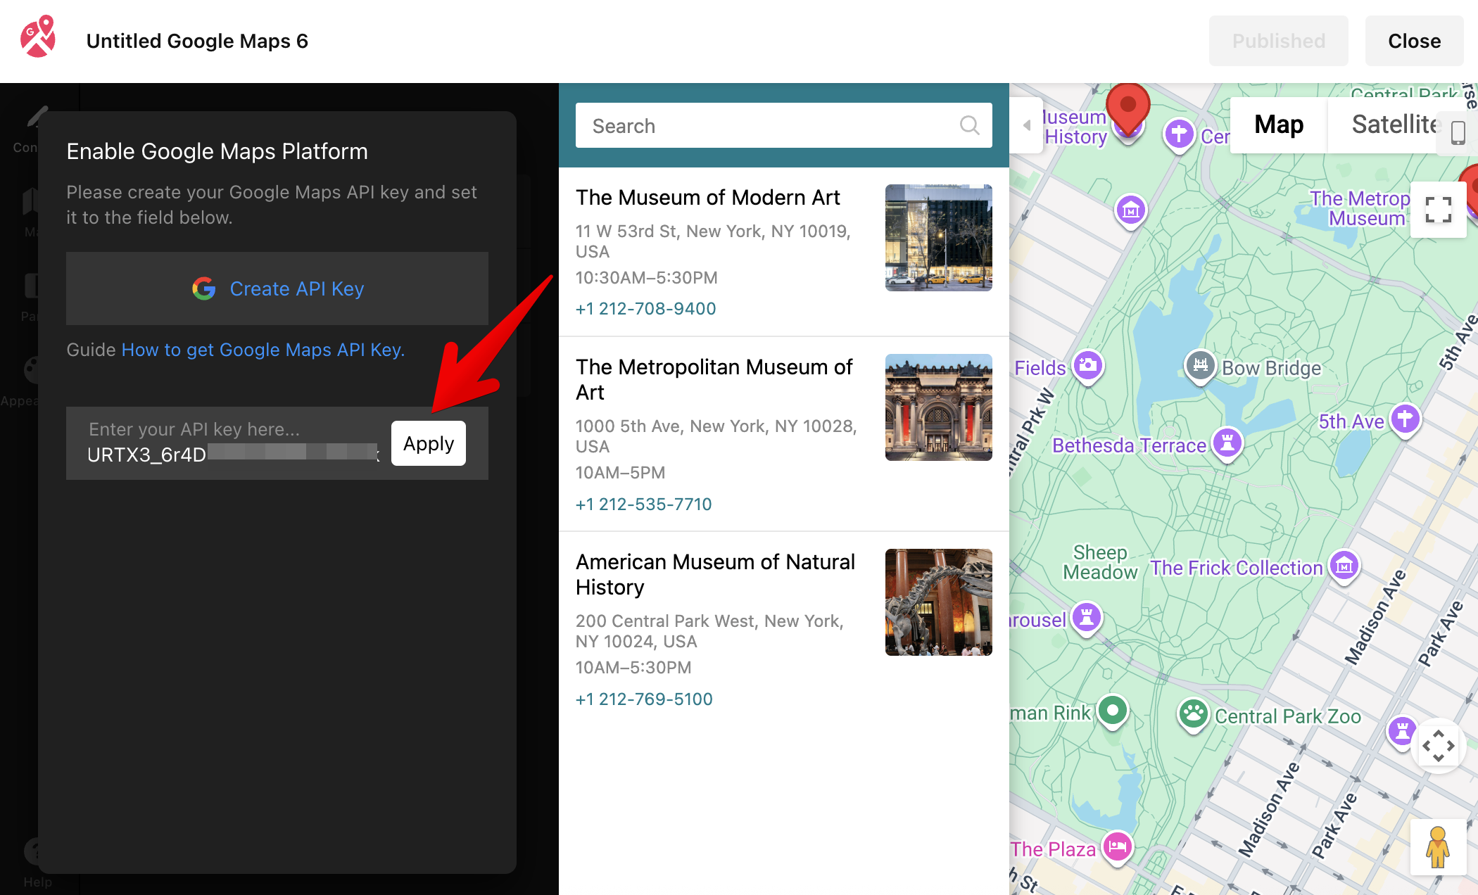Click The Frick Collection museum marker
The width and height of the screenshot is (1478, 895).
click(x=1344, y=566)
